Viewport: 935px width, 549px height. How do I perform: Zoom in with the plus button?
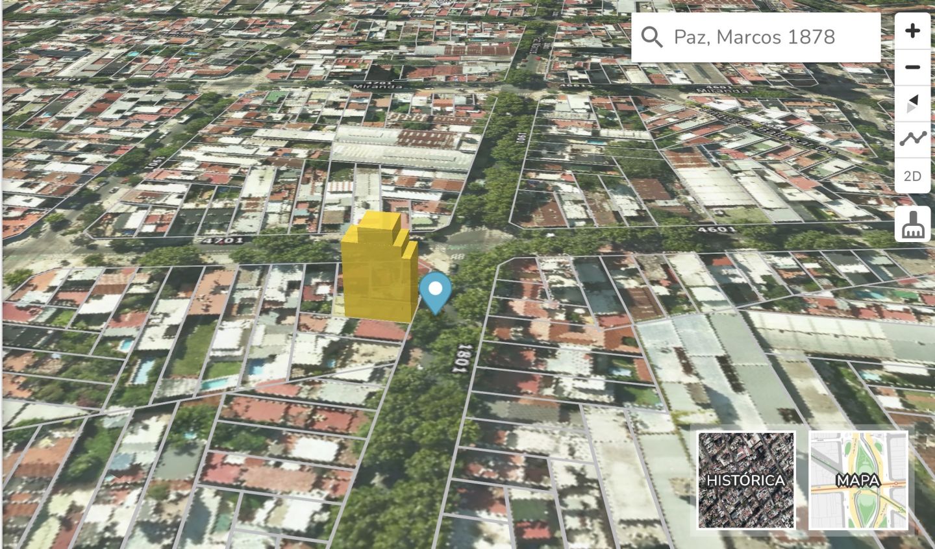pos(912,31)
